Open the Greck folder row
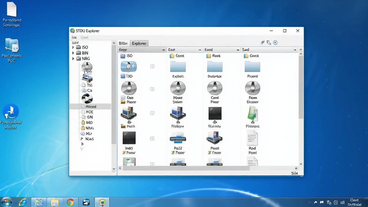 pos(251,56)
